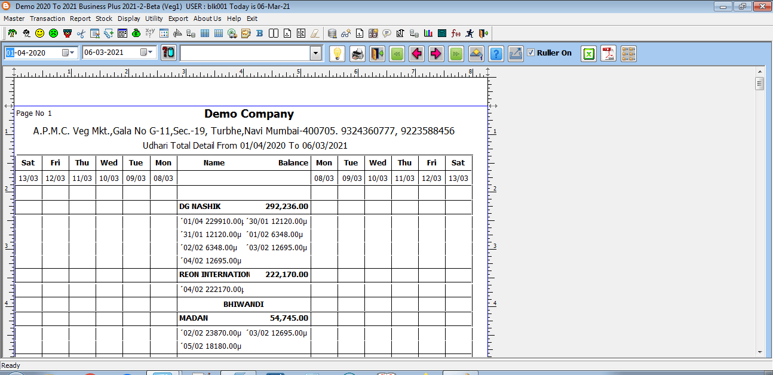Export report using the PDF icon

608,54
